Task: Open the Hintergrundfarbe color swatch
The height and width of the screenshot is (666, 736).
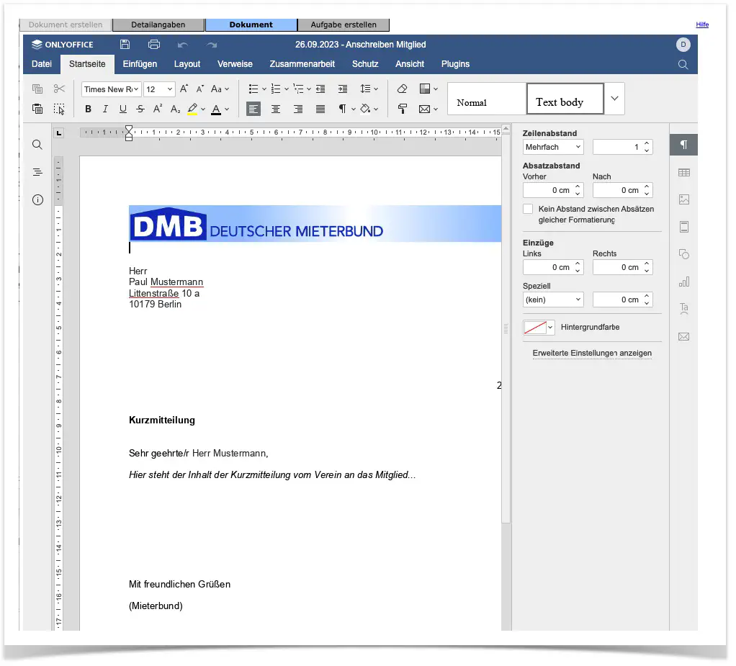Action: [538, 328]
